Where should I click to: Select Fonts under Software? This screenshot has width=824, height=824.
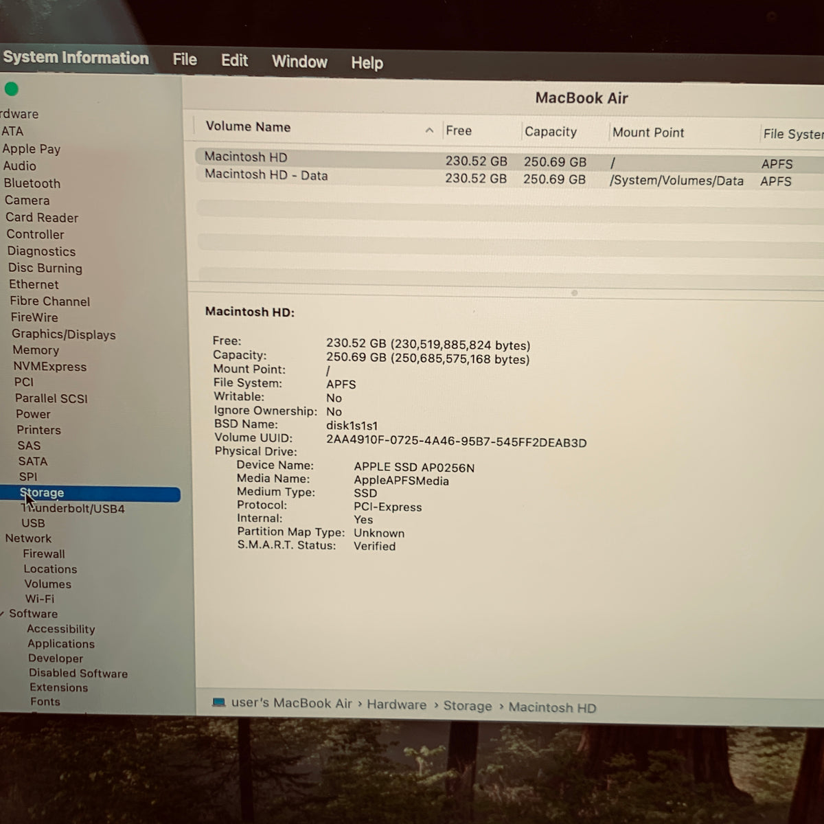(45, 702)
